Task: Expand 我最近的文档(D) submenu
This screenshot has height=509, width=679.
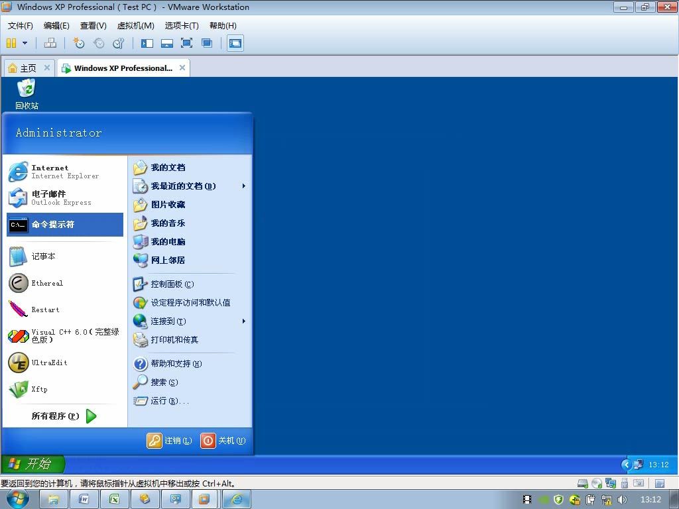Action: click(x=190, y=186)
